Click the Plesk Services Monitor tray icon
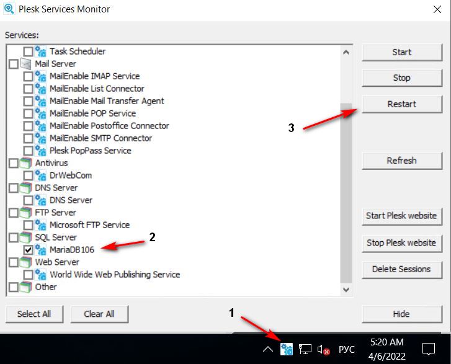Image resolution: width=451 pixels, height=364 pixels. pos(286,348)
